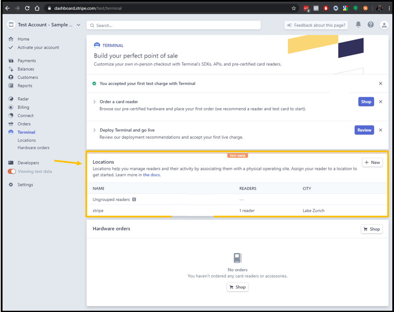Click the 1 reader cell
Screen dimensions: 394x312
tap(247, 211)
